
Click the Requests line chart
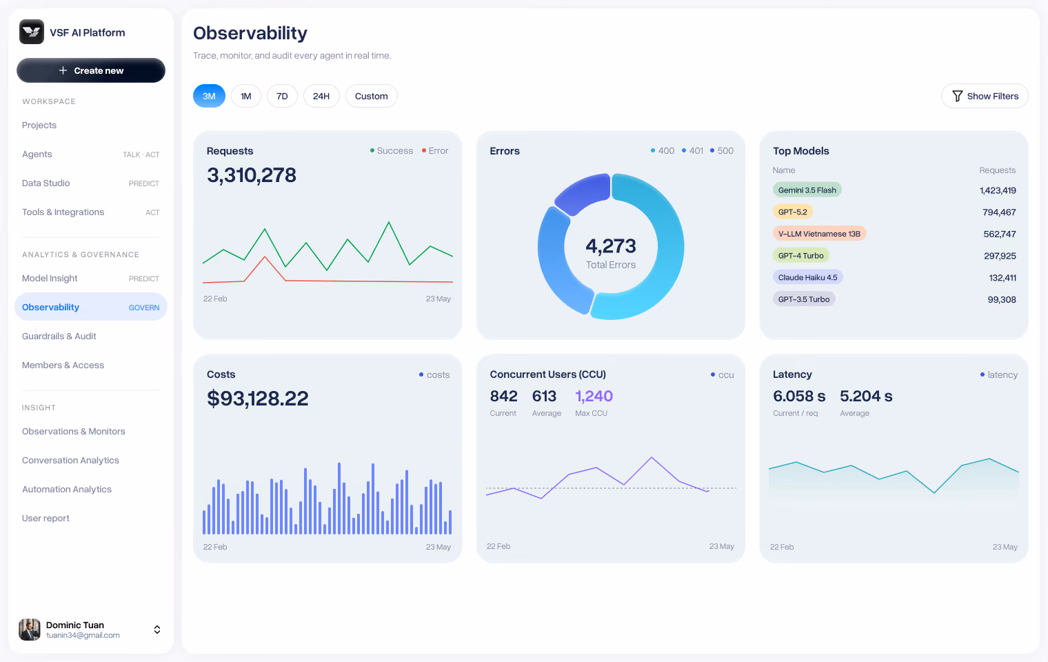(327, 252)
